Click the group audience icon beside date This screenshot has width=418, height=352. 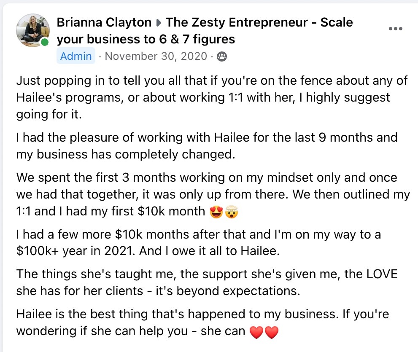click(x=221, y=56)
